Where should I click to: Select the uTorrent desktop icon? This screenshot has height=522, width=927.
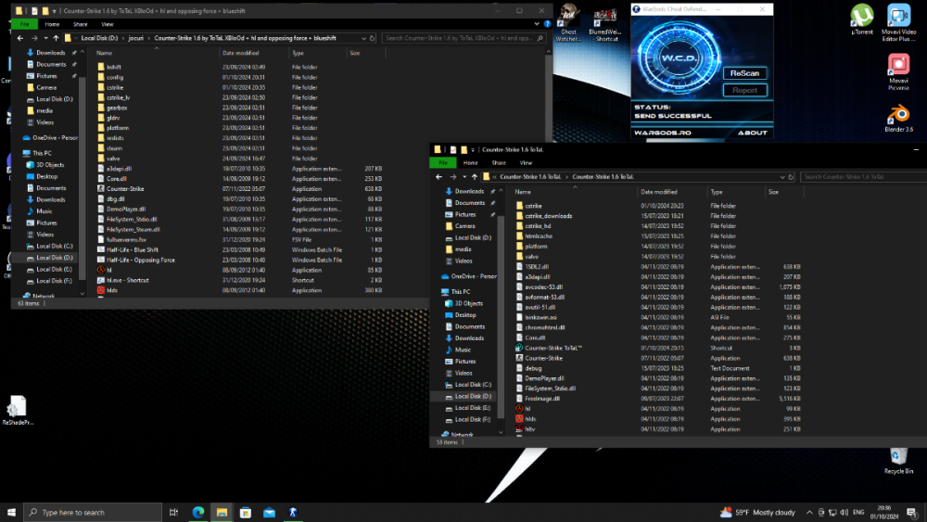[x=862, y=17]
